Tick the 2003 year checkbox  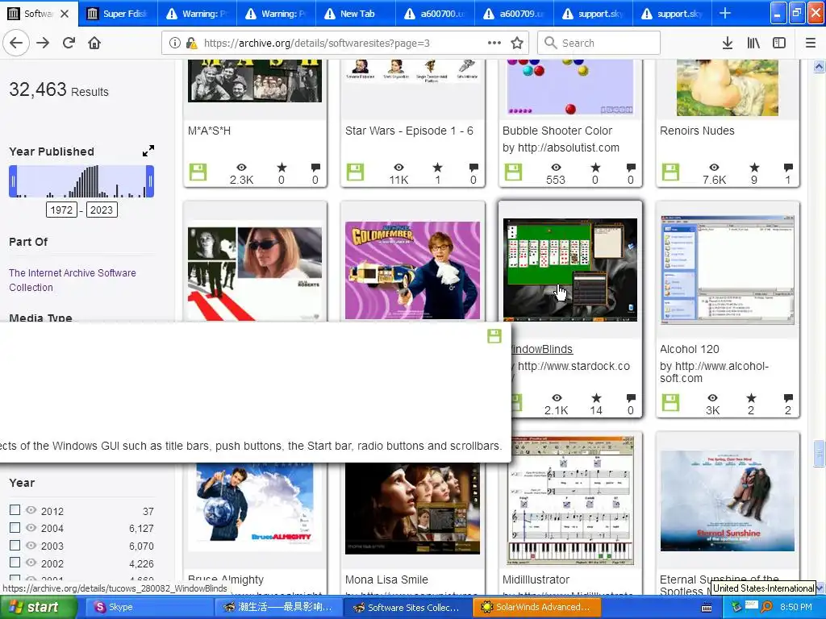coord(15,545)
